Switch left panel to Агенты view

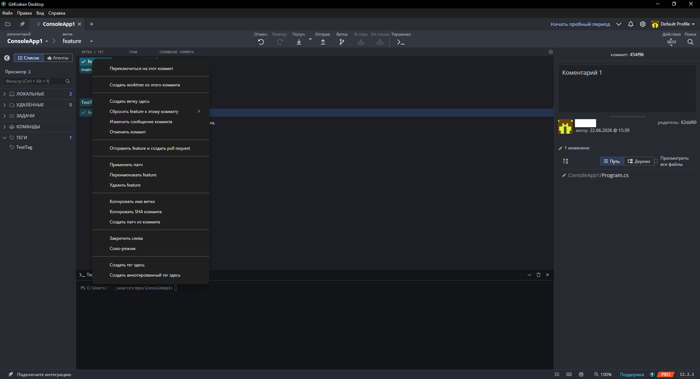(x=58, y=58)
